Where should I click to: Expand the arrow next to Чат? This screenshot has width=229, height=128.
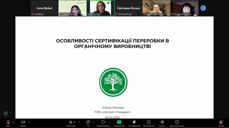coord(94,122)
